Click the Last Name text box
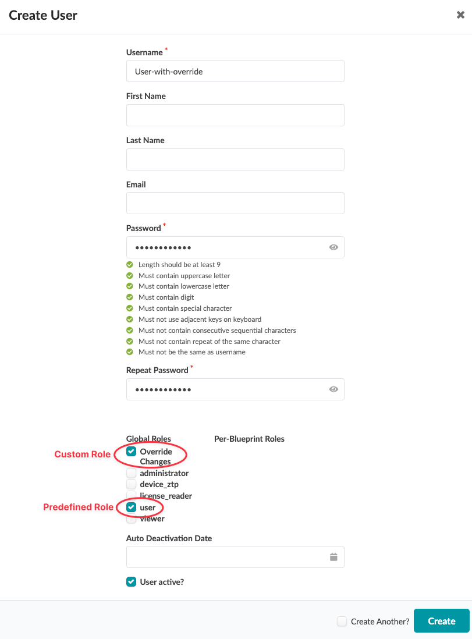472x639 pixels. (x=235, y=159)
